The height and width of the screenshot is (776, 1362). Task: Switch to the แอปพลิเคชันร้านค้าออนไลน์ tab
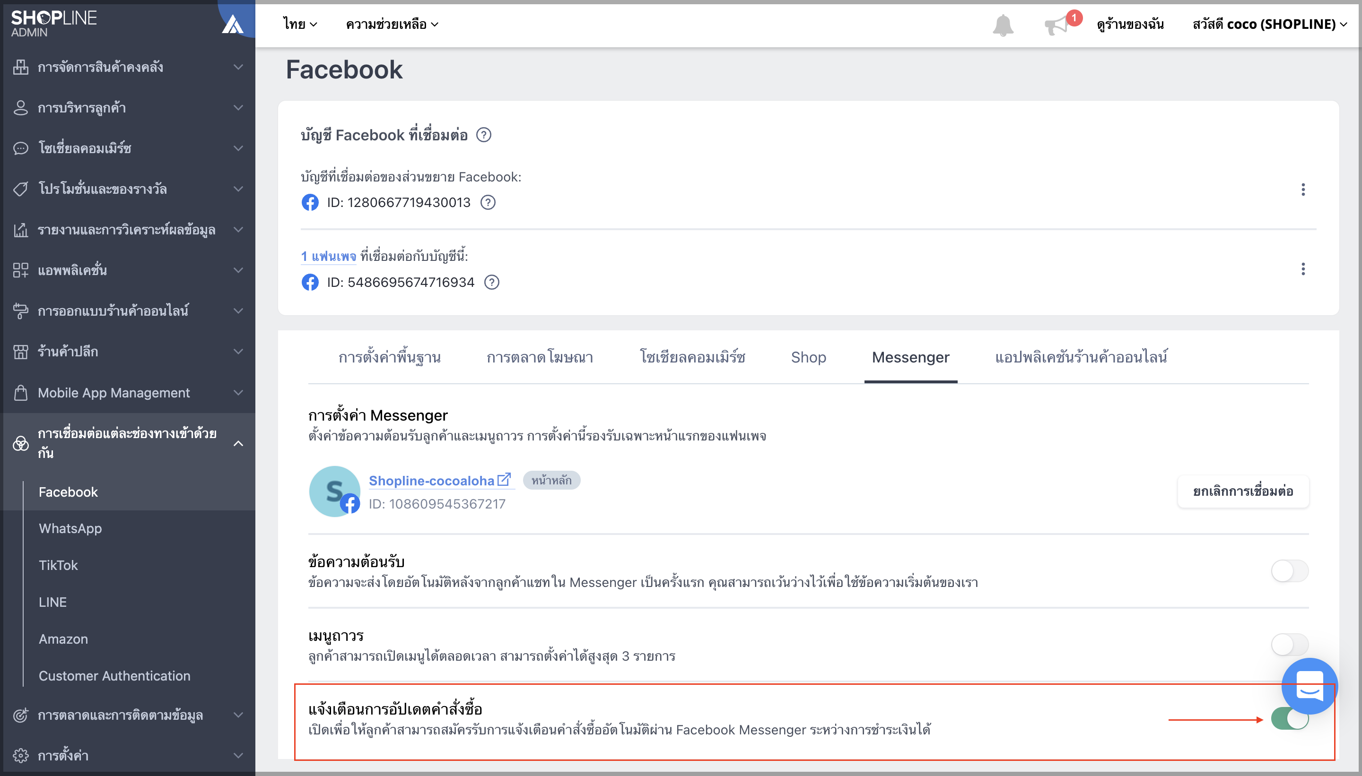pyautogui.click(x=1081, y=357)
